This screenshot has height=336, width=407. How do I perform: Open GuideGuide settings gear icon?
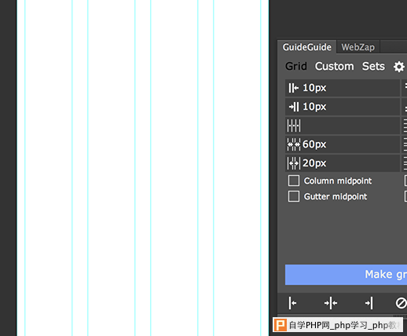pos(399,67)
